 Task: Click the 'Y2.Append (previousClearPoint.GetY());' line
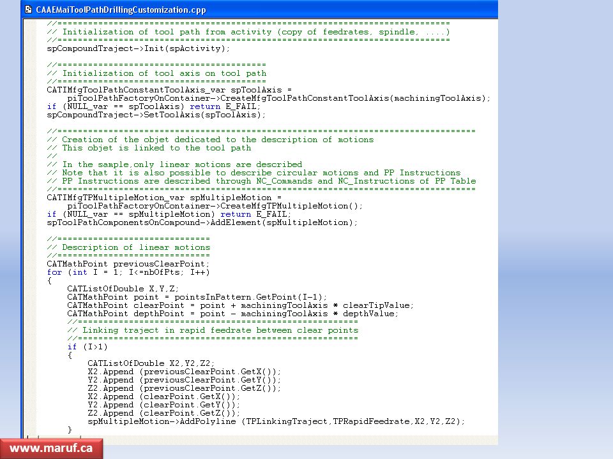coord(184,380)
